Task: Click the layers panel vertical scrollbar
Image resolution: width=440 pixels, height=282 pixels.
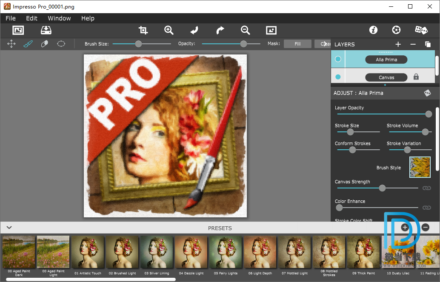Action: point(437,66)
